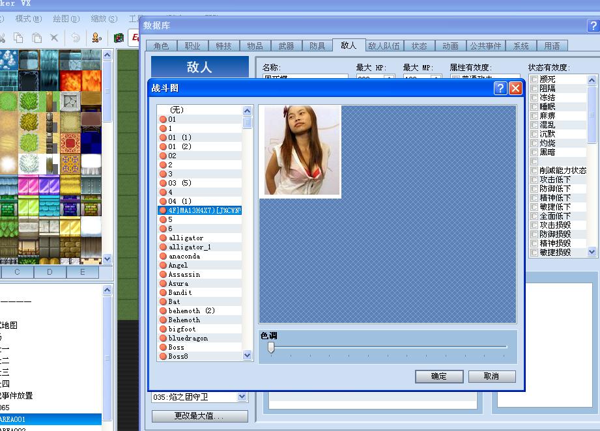
Task: Switch to the 角色 tab
Action: pyautogui.click(x=161, y=46)
